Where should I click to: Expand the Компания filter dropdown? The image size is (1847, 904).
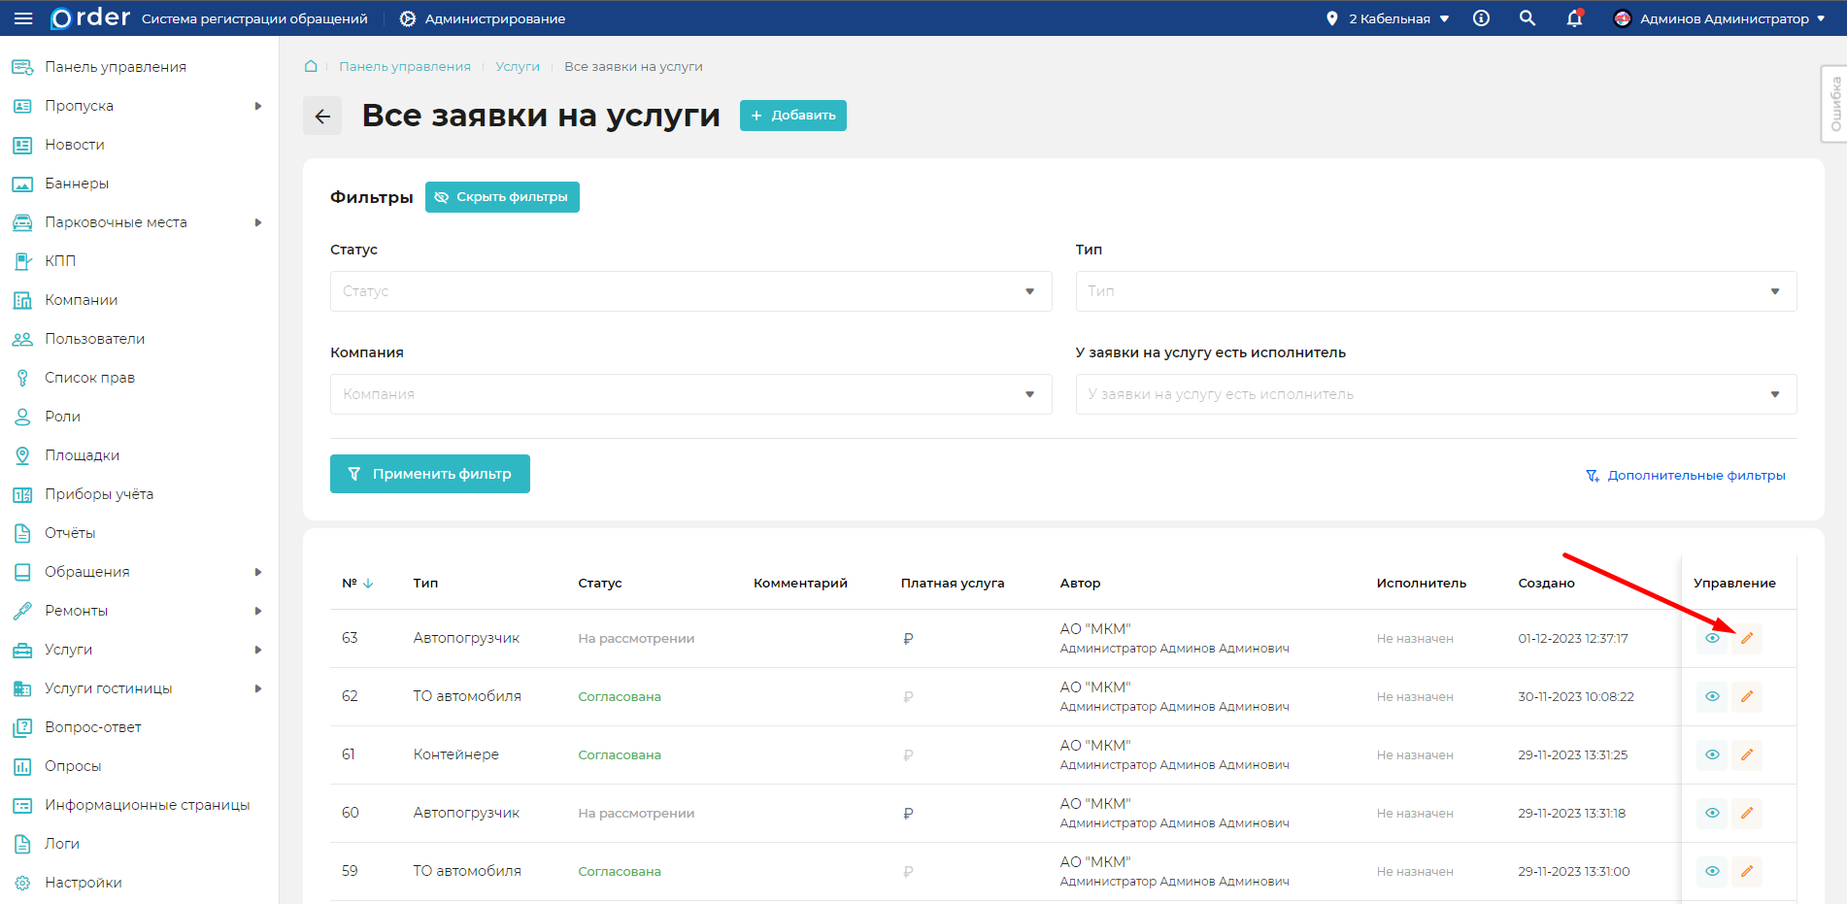click(x=690, y=394)
